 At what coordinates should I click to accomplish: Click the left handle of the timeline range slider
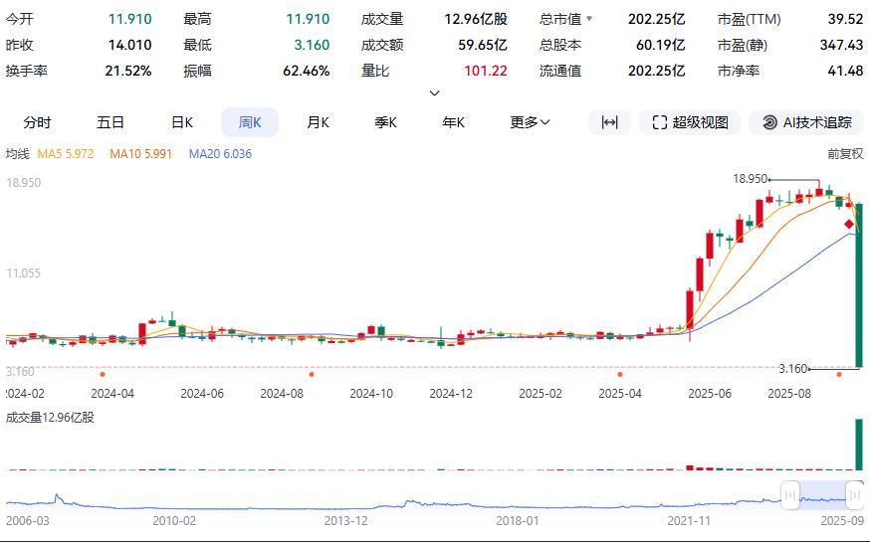coord(789,494)
